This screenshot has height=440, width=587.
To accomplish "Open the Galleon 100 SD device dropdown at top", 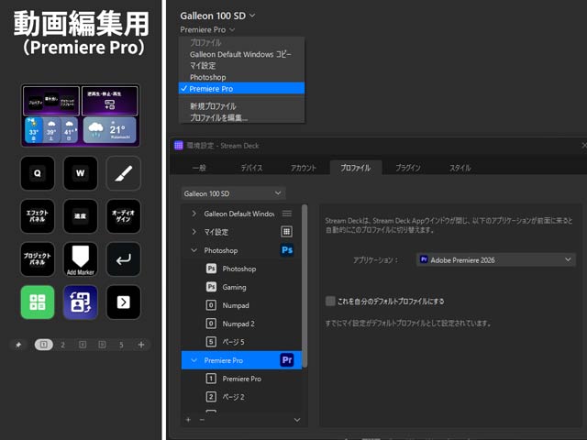I will coord(217,16).
